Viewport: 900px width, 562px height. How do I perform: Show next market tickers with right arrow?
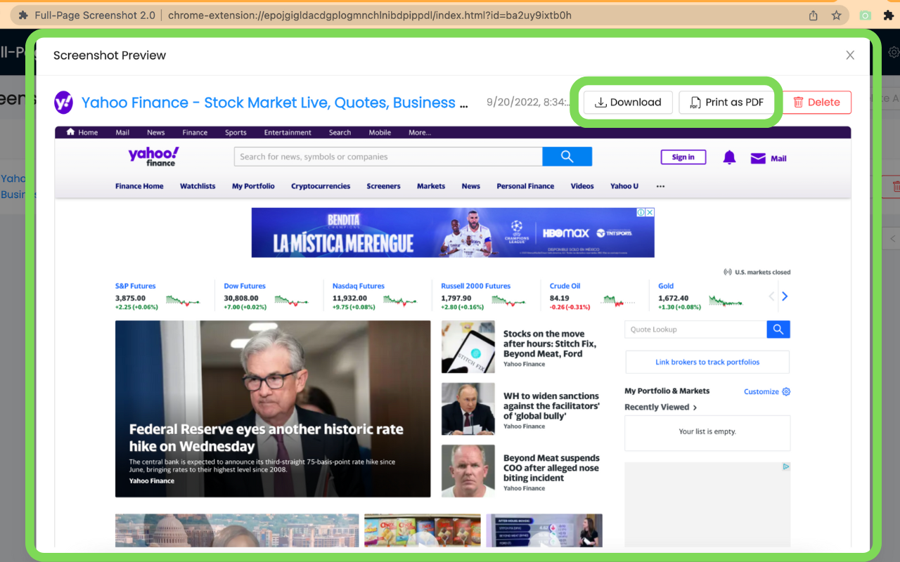pos(785,296)
